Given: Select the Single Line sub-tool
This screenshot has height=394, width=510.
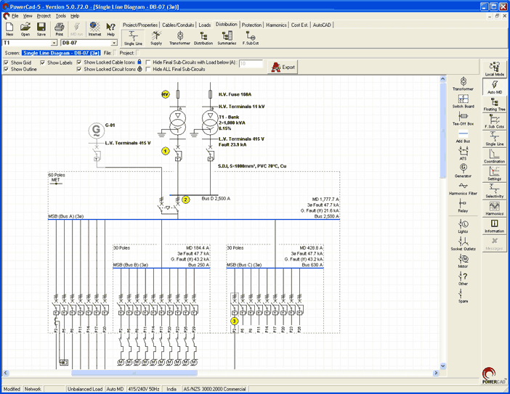Looking at the screenshot, I should pyautogui.click(x=133, y=38).
